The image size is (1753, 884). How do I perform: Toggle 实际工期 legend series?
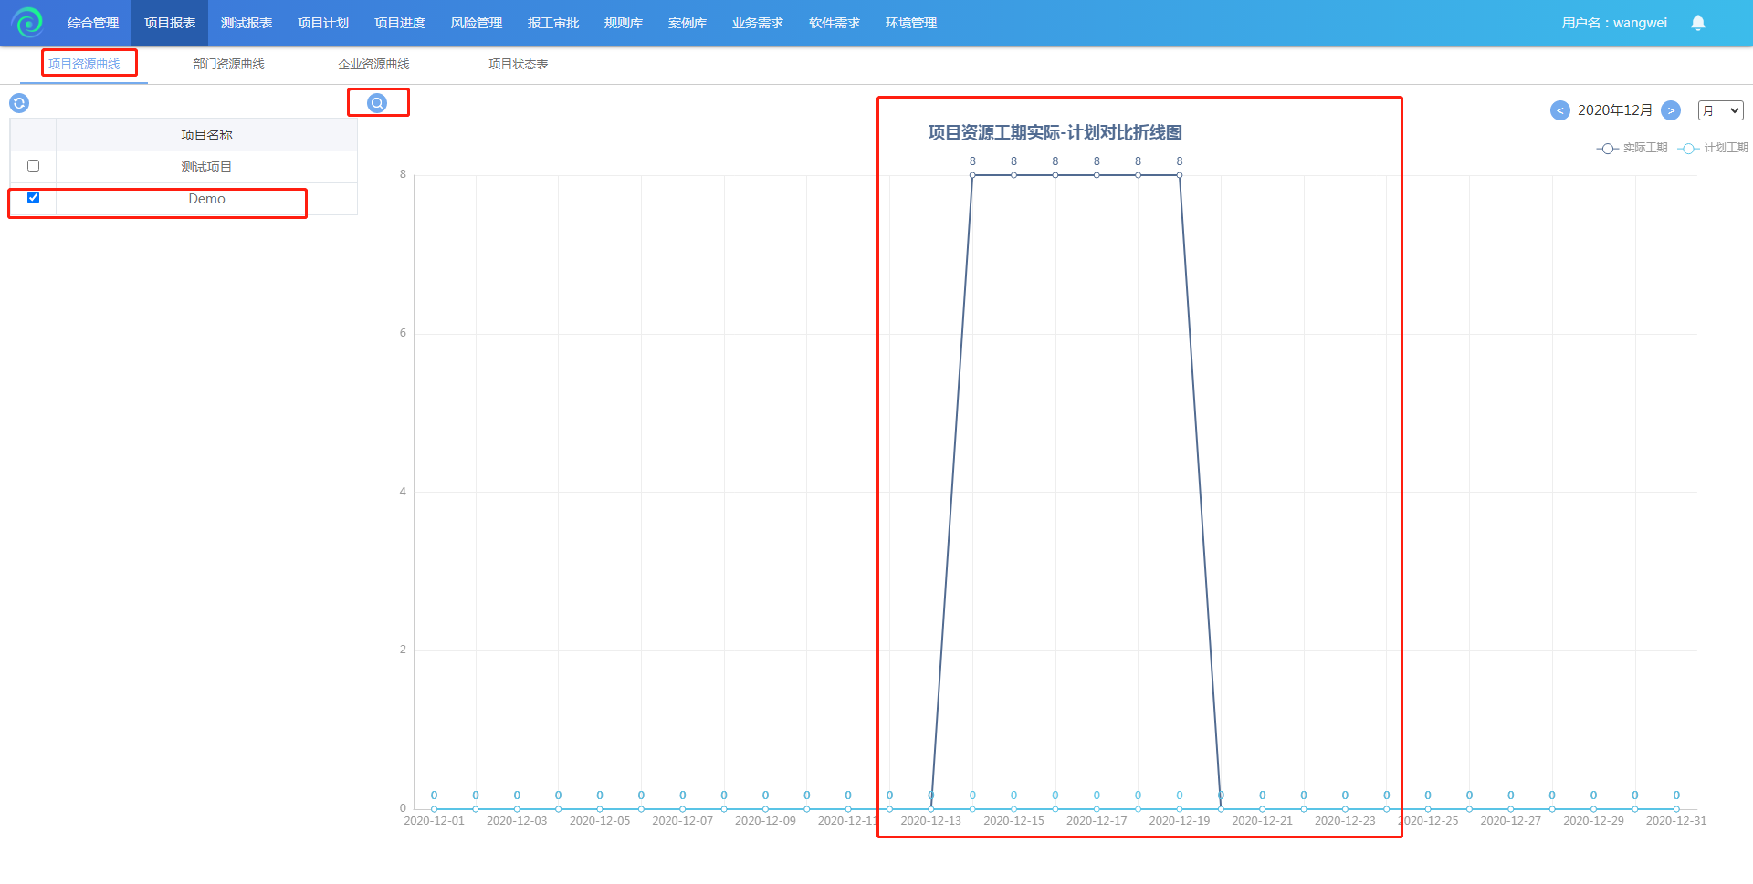[x=1632, y=148]
